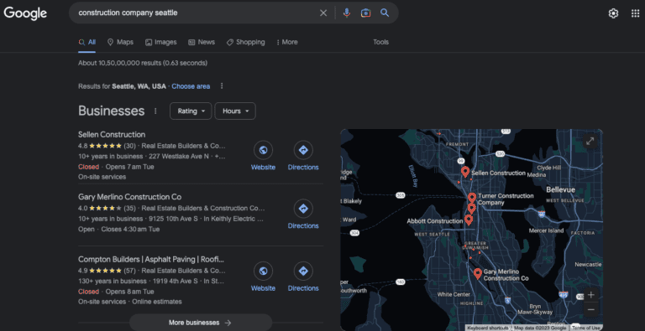Open Compton Builders website globe icon
The image size is (645, 331).
pos(263,271)
